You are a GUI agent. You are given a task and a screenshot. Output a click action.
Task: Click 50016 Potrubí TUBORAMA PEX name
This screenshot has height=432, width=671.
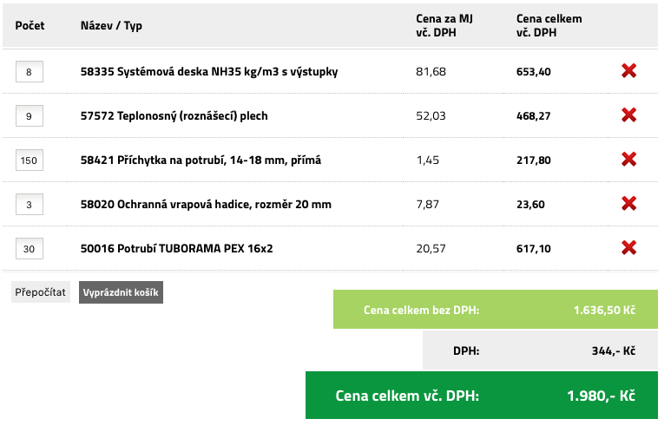[176, 249]
